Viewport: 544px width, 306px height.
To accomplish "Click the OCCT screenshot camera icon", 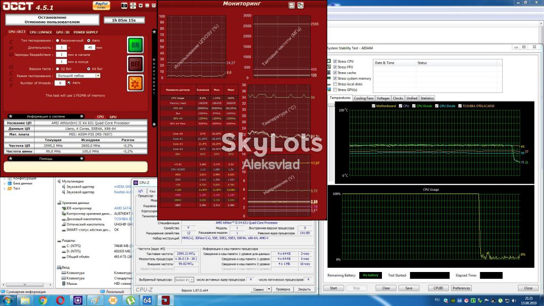I will pos(124,5).
